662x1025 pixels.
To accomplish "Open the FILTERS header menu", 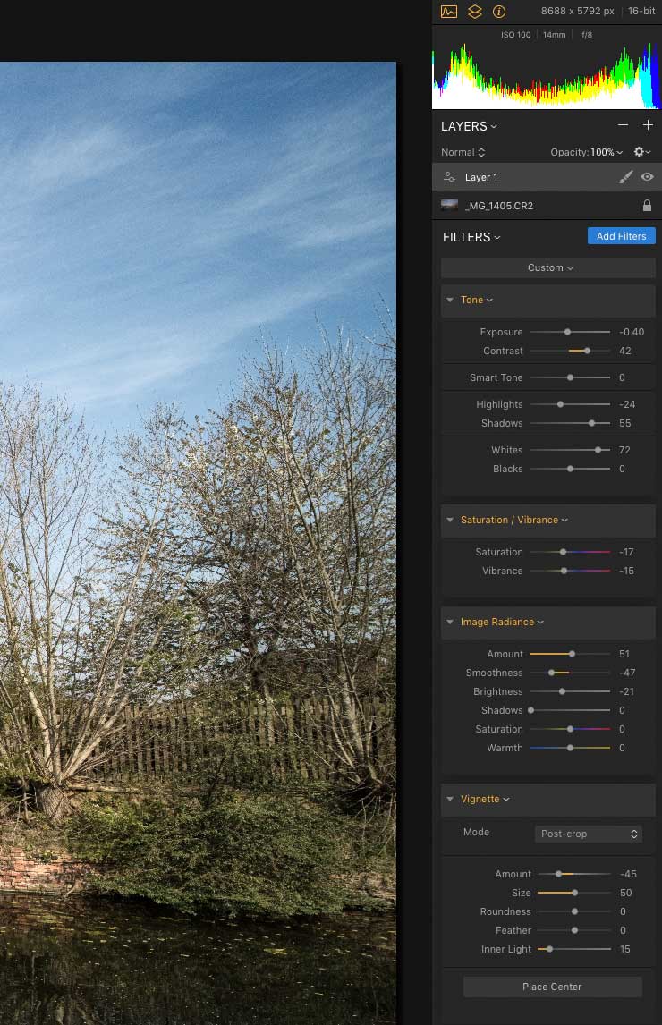I will 471,237.
